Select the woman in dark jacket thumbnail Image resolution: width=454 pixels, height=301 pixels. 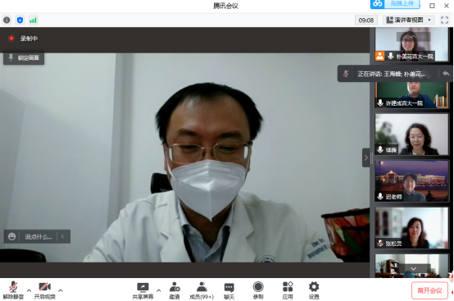pos(411,135)
